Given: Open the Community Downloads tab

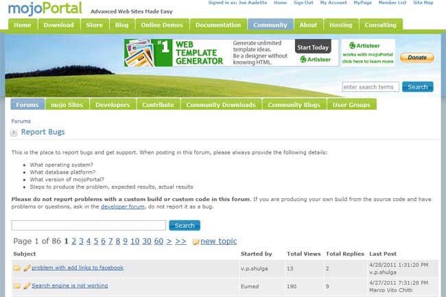Looking at the screenshot, I should (221, 105).
